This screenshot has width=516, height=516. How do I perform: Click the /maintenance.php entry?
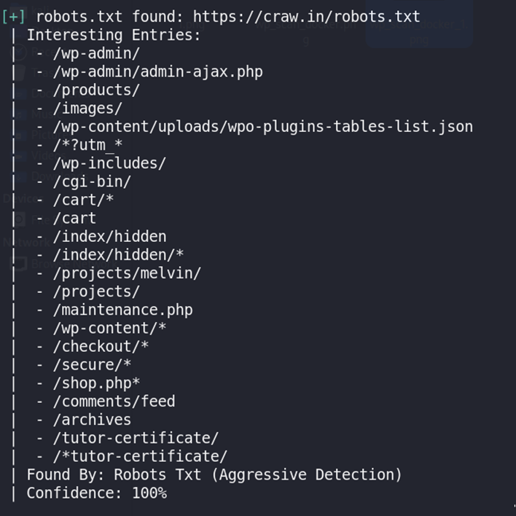pyautogui.click(x=122, y=310)
